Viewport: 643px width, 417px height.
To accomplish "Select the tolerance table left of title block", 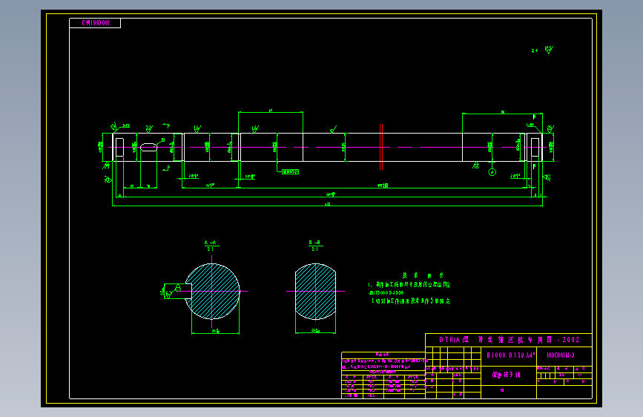I will pos(383,375).
